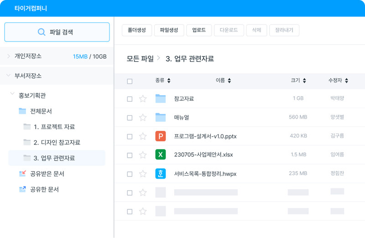This screenshot has width=365, height=238.
Task: Click the PowerPoint icon for 프로그램-설계서-v1.0.pptx
Action: (160, 136)
